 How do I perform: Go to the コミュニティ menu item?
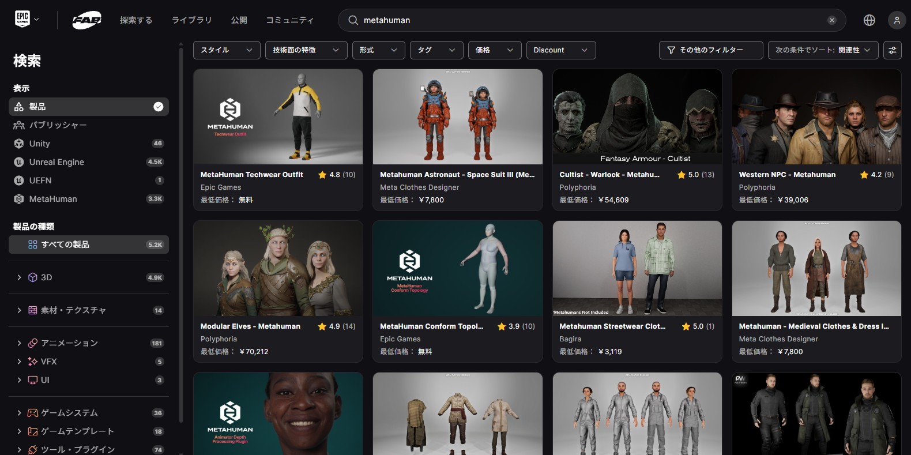tap(289, 20)
